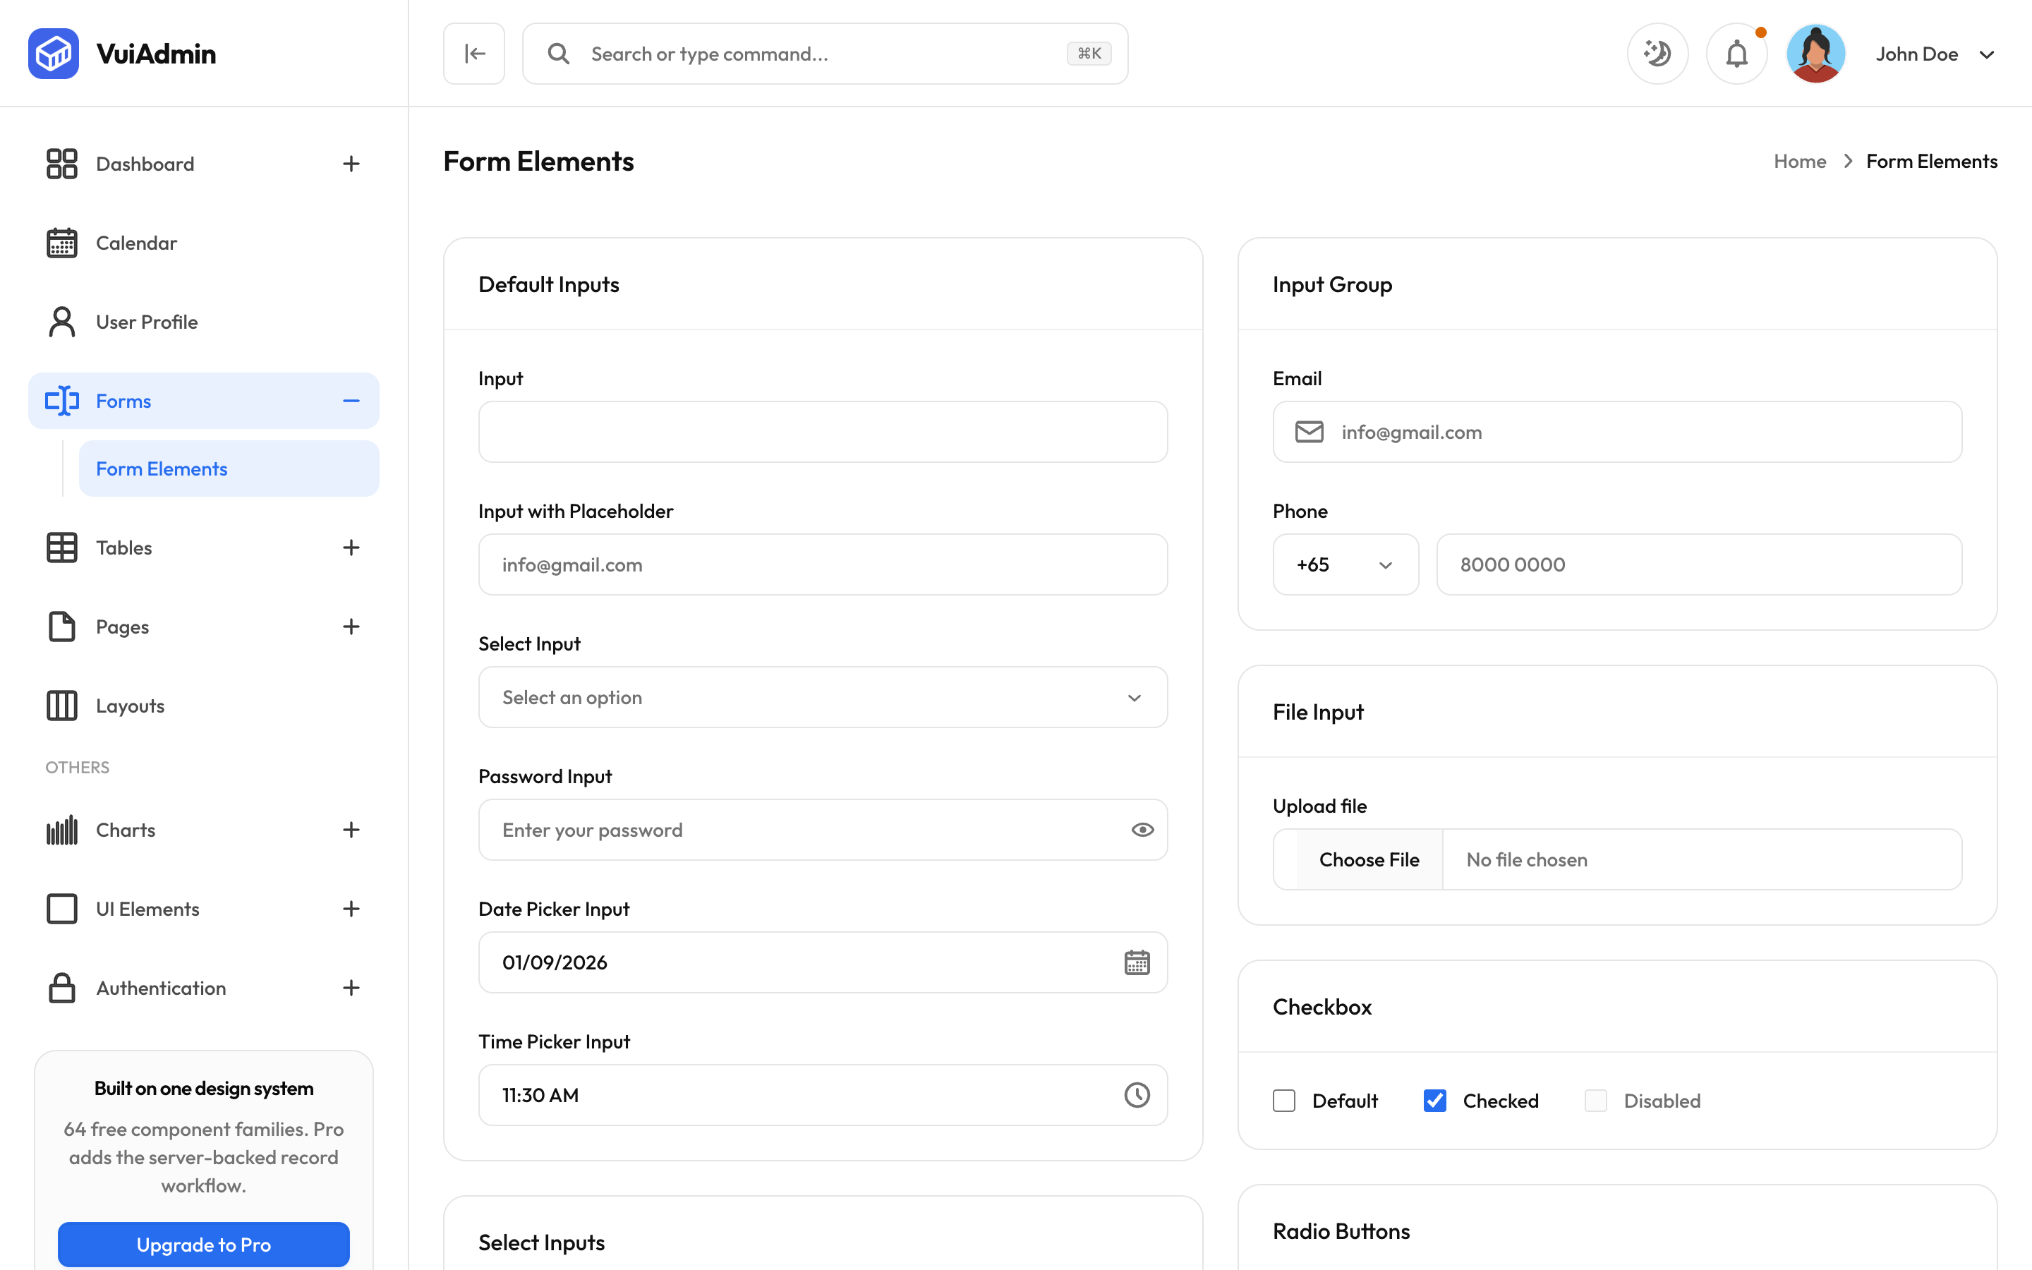Click the breadcrumb chevron separator

pyautogui.click(x=1847, y=162)
